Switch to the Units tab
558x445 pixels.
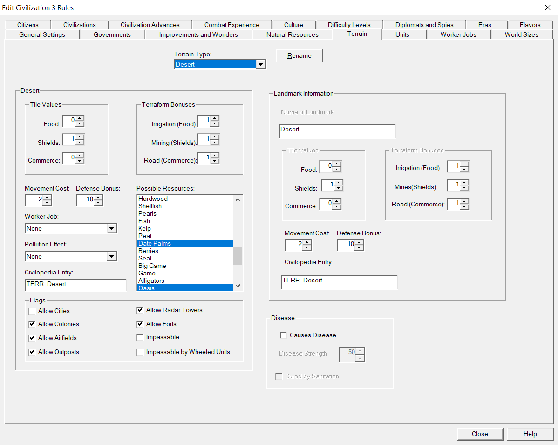[x=402, y=34]
